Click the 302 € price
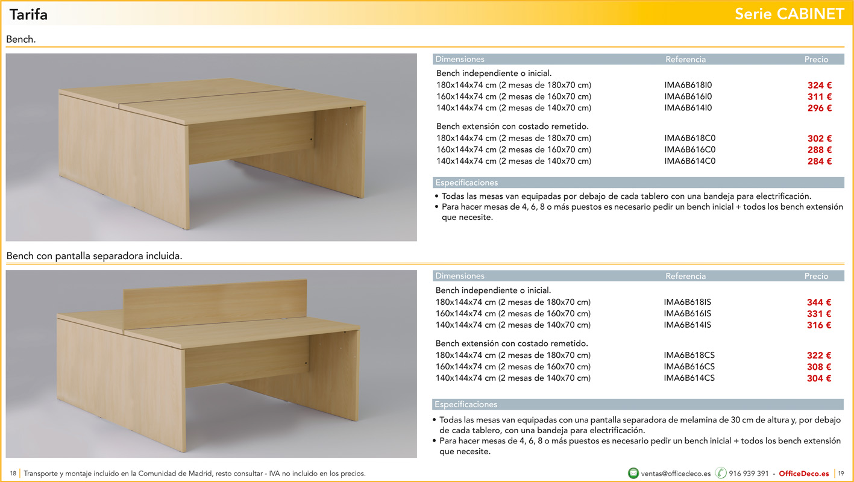 point(820,139)
